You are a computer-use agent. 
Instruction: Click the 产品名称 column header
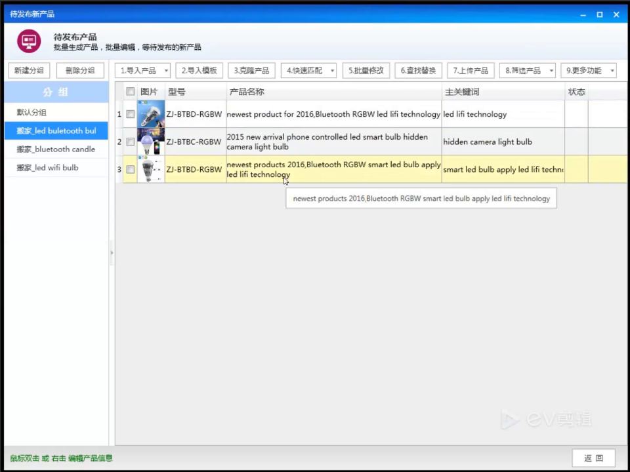pos(334,92)
